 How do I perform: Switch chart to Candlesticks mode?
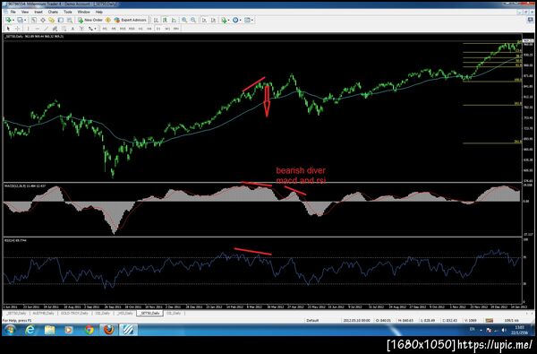coord(165,20)
